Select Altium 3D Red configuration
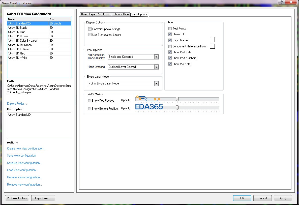 tap(39, 53)
